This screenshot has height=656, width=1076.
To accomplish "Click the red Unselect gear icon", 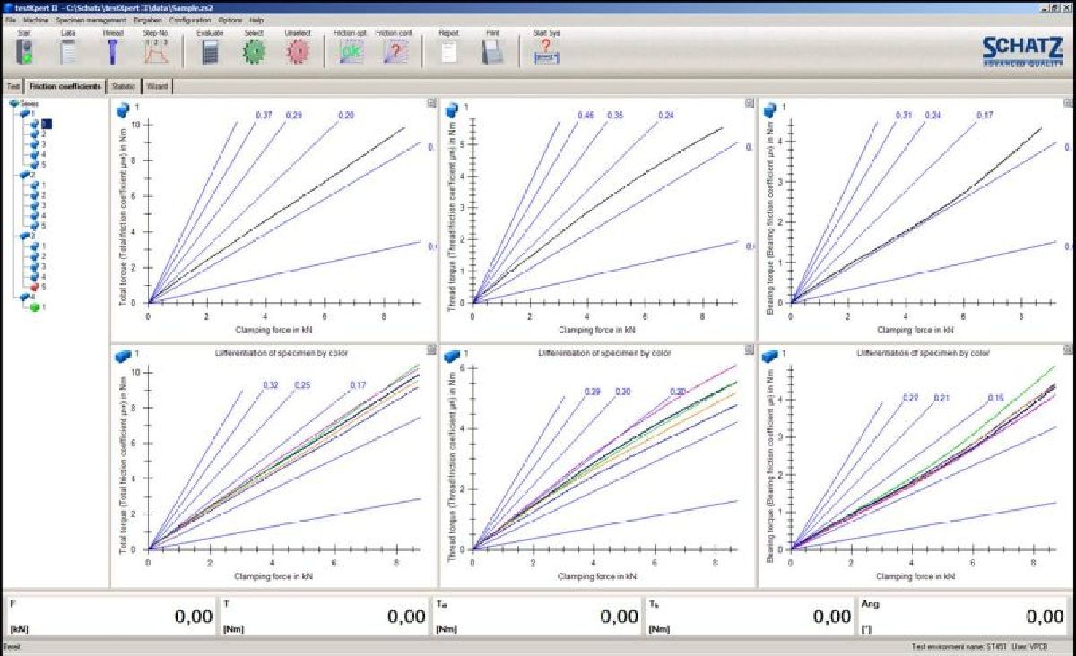I will click(297, 52).
